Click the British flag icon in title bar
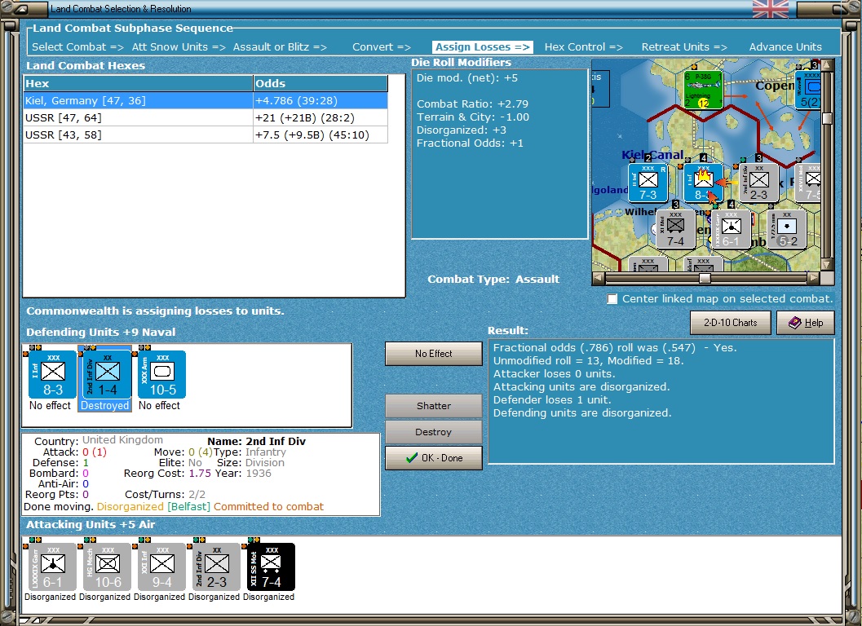This screenshot has height=626, width=862. [770, 9]
